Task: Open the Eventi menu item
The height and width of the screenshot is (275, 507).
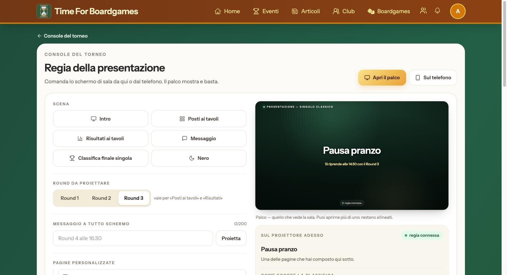Action: (266, 11)
